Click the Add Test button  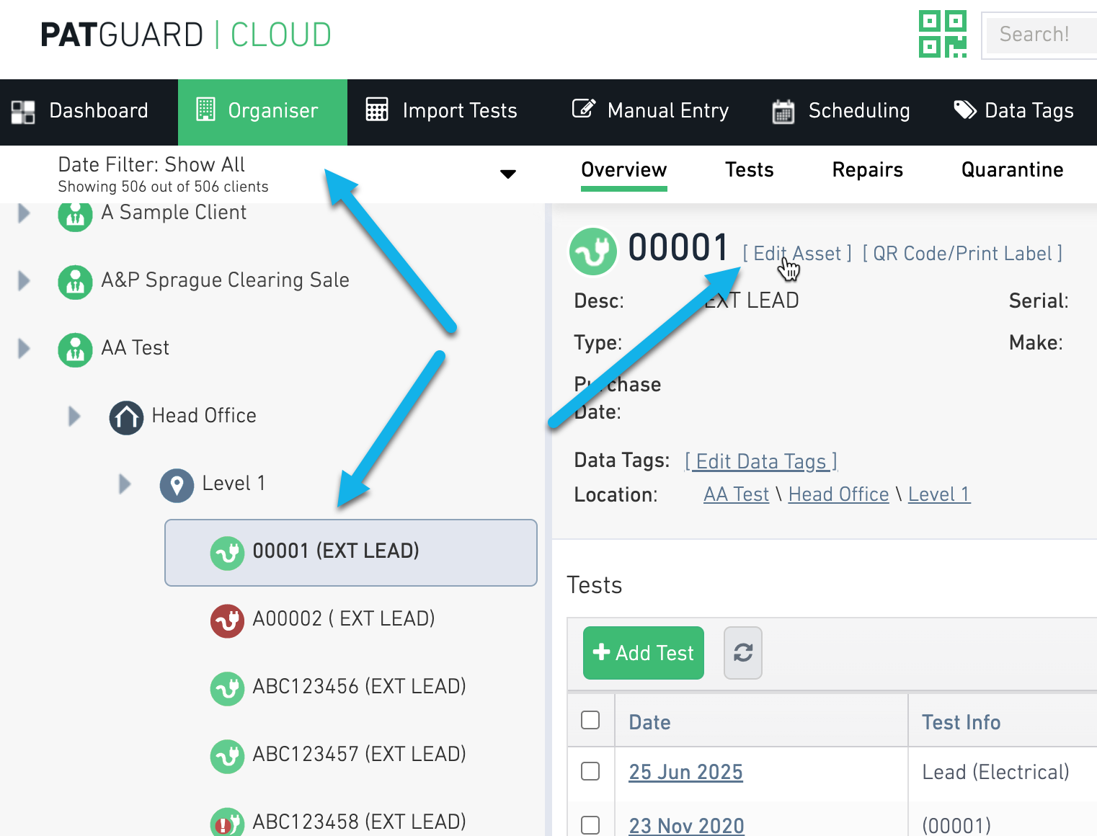coord(644,653)
